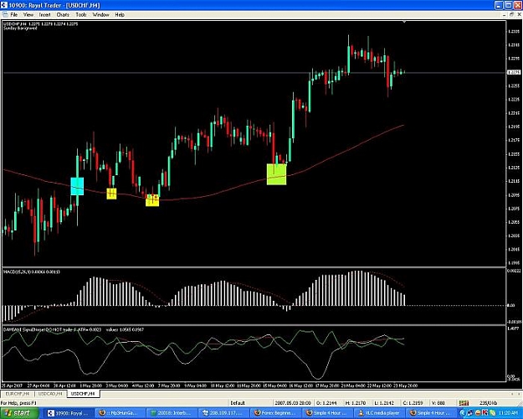Click the USDCHF,H4 symbol label at the chart's top left
Image resolution: width=523 pixels, height=419 pixels.
pos(15,23)
